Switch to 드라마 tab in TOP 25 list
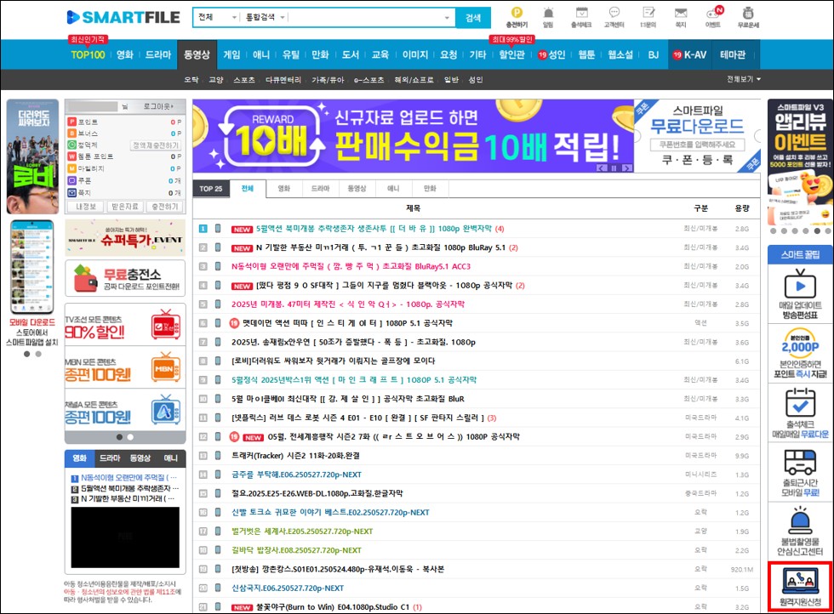The image size is (834, 614). [320, 188]
